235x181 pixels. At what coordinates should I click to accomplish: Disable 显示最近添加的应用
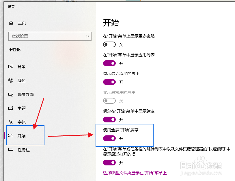(x=109, y=82)
